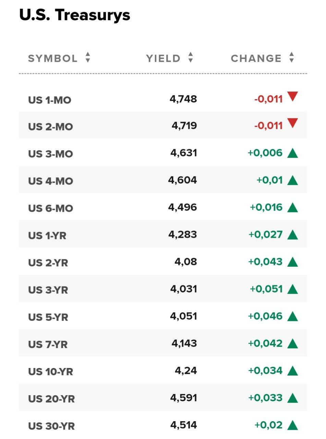Click the U.S. Treasurys heading
The image size is (326, 439).
coord(75,15)
